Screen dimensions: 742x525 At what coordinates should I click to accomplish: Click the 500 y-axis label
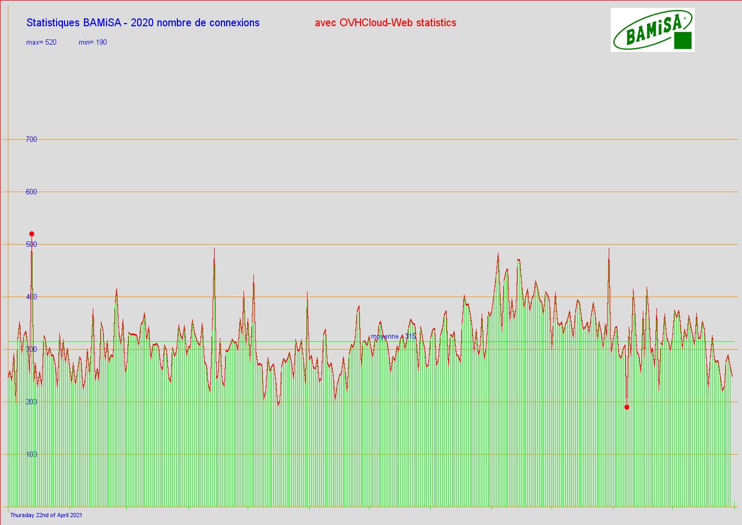pos(31,244)
